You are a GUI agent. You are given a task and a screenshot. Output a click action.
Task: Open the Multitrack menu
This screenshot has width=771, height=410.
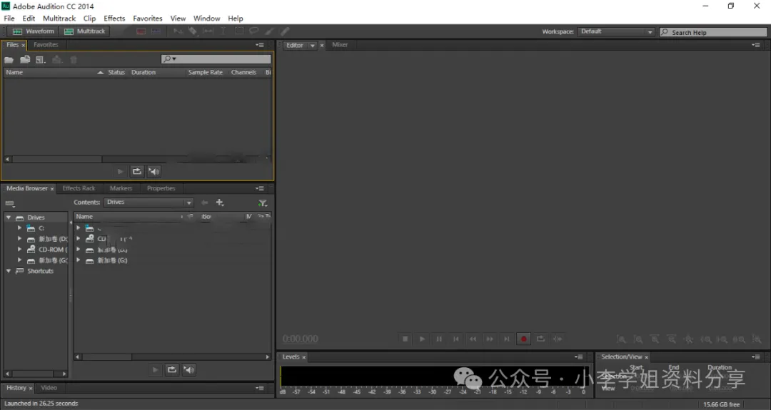click(x=59, y=18)
